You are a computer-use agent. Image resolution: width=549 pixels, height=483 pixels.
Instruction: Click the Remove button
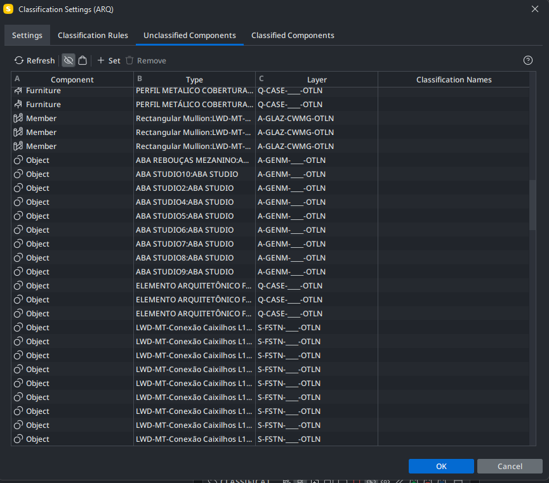click(x=145, y=60)
